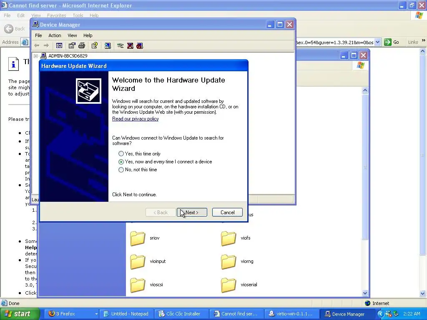Click forward arrow in Device Manager toolbar
This screenshot has width=427, height=320.
click(46, 45)
